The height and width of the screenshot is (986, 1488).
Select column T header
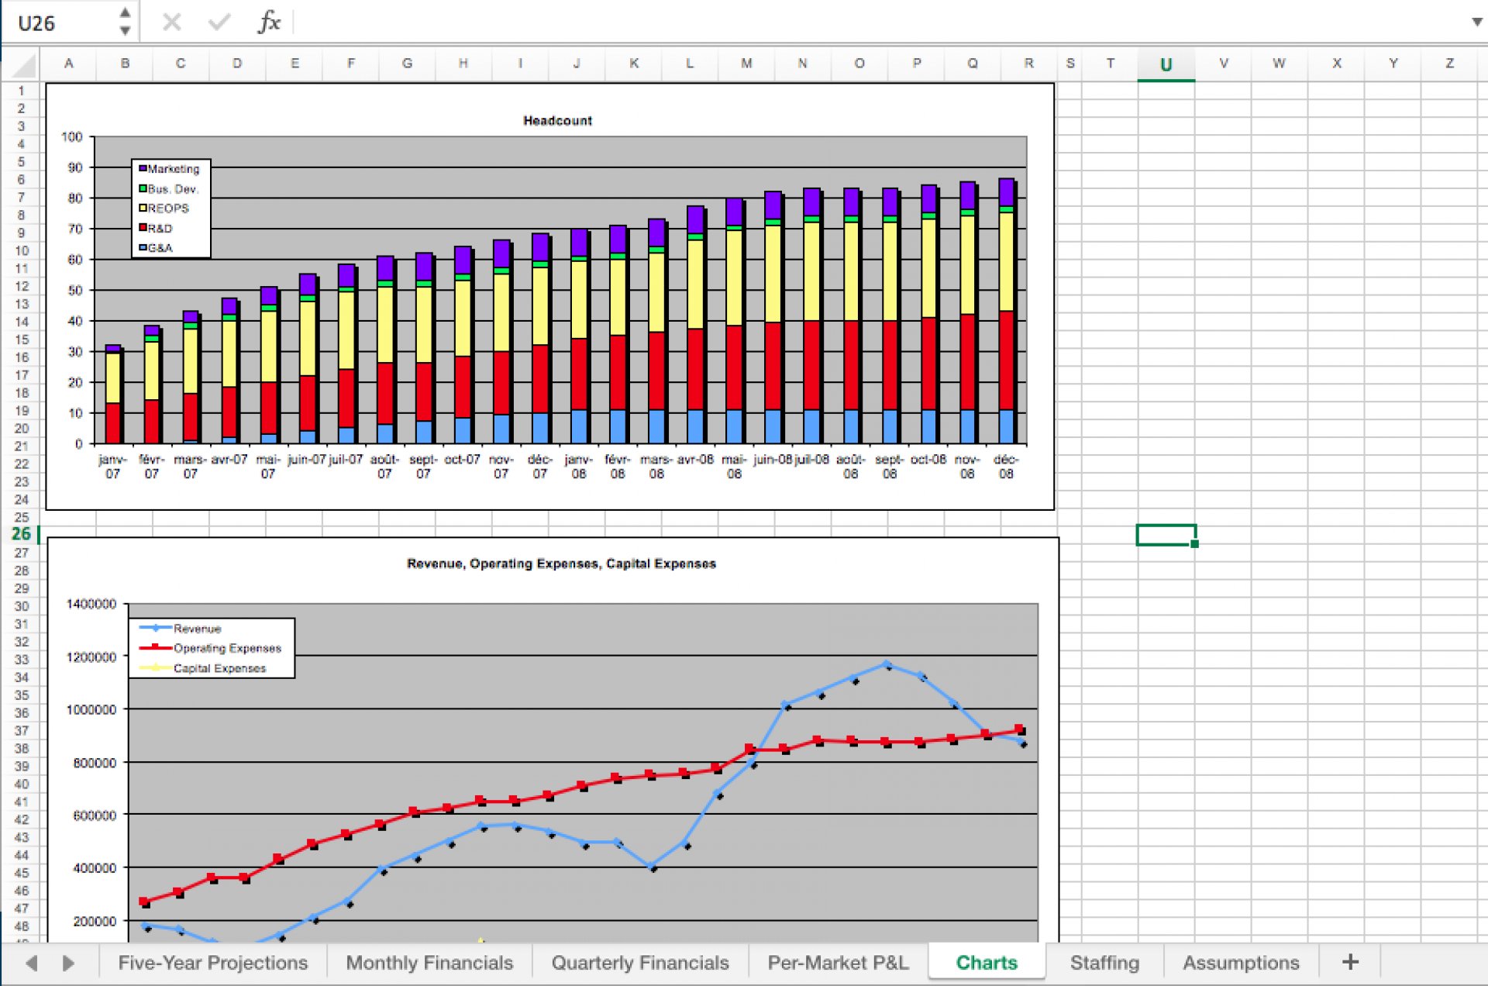click(1110, 64)
